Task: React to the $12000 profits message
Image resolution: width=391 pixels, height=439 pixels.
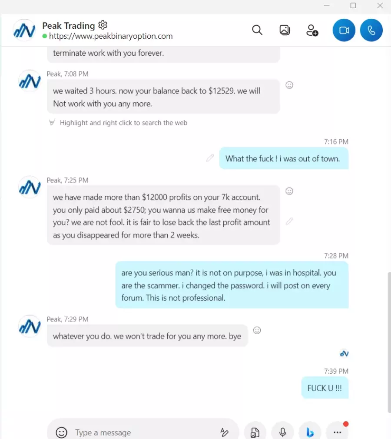Action: point(289,191)
